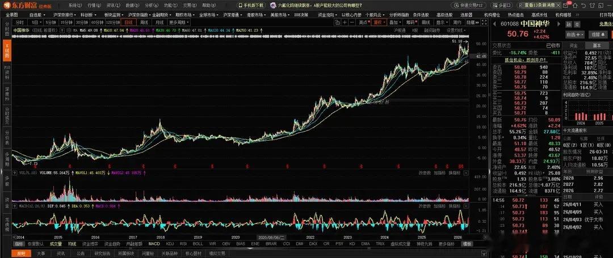The image size is (613, 258).
Task: Click 免费体验 link
Action: (607, 24)
